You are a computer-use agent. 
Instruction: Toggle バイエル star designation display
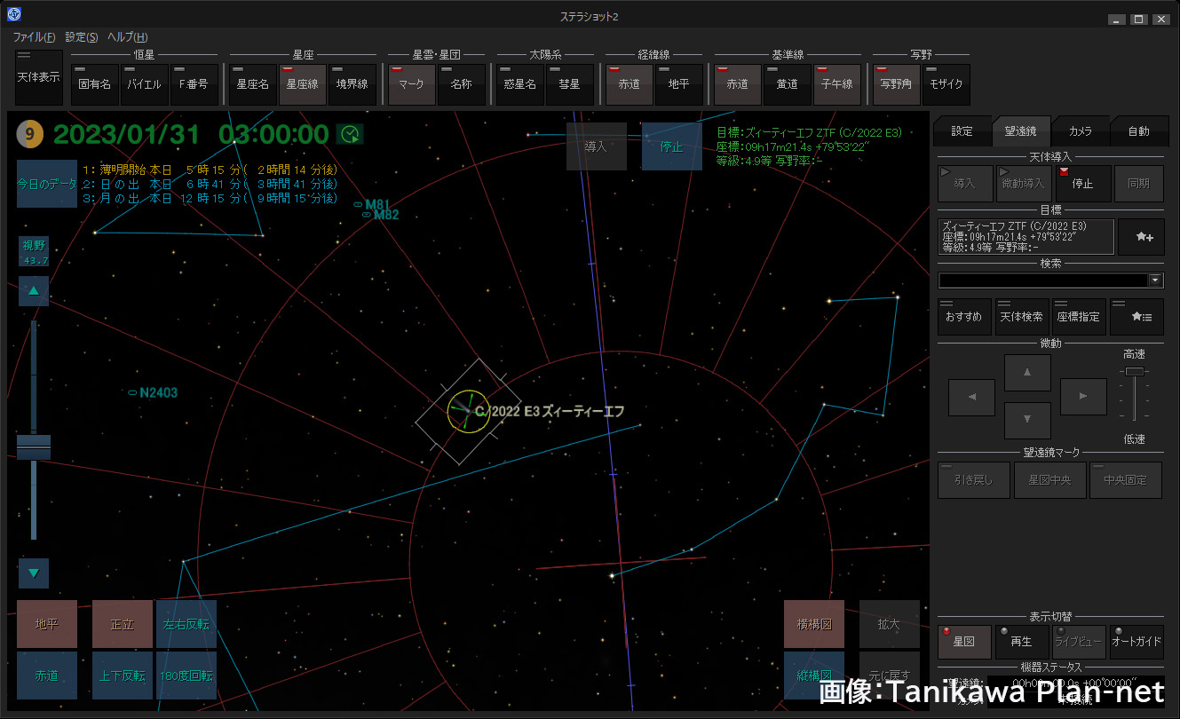[144, 84]
